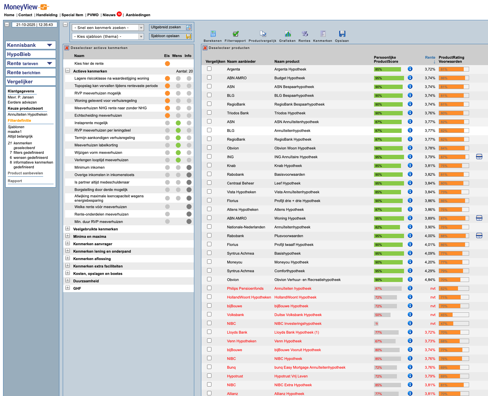Tick compare checkbox for Lloyds Bank Hypotheek
488x396 pixels.
point(209,332)
